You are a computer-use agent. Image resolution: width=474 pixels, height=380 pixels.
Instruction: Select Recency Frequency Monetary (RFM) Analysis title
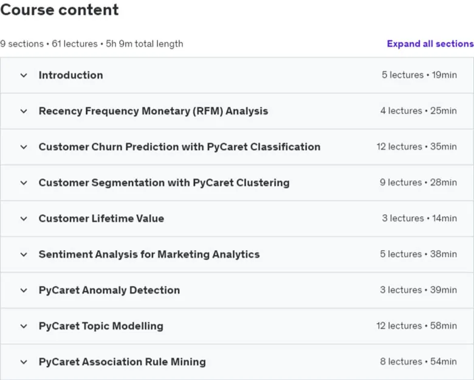tap(153, 111)
